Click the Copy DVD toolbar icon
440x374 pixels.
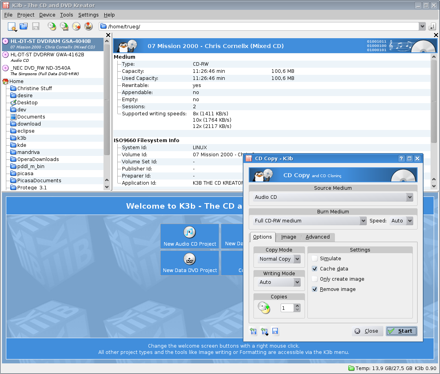pos(64,26)
